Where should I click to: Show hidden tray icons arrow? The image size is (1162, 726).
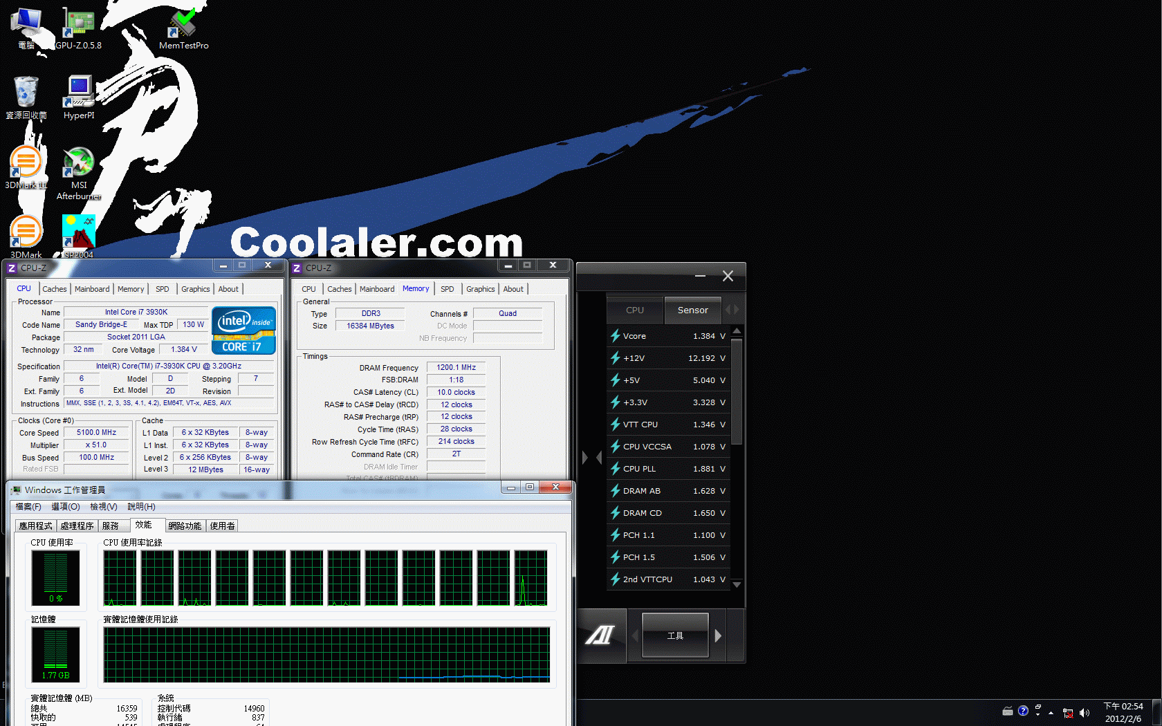(x=1051, y=712)
